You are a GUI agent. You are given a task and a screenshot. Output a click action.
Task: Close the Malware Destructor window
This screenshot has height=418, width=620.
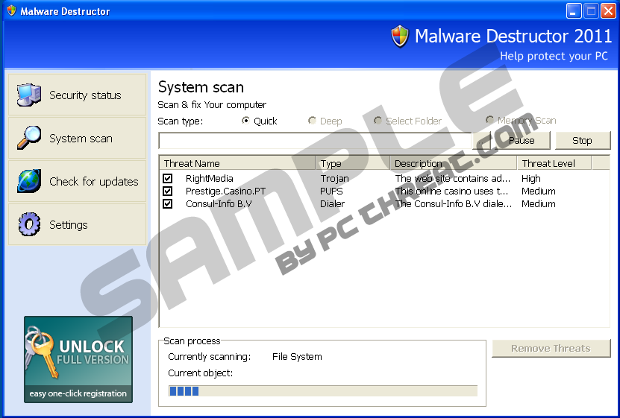click(x=608, y=10)
